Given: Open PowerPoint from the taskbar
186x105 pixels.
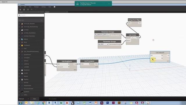Looking at the screenshot, I should (x=96, y=103).
